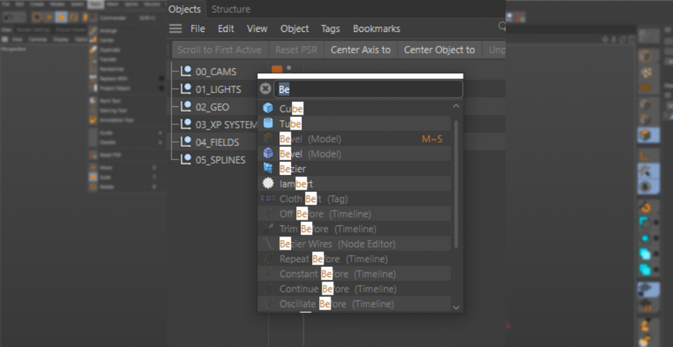Open the Object menu in Object Manager
This screenshot has width=673, height=347.
coord(295,29)
